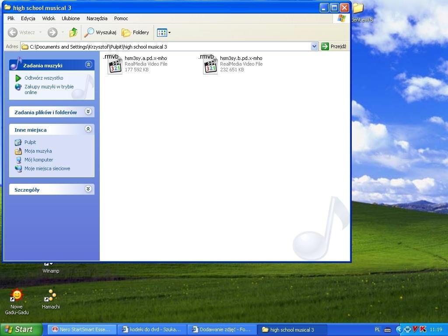The image size is (448, 336).
Task: Click the Kaspersky K tray icon
Action: tap(423, 329)
